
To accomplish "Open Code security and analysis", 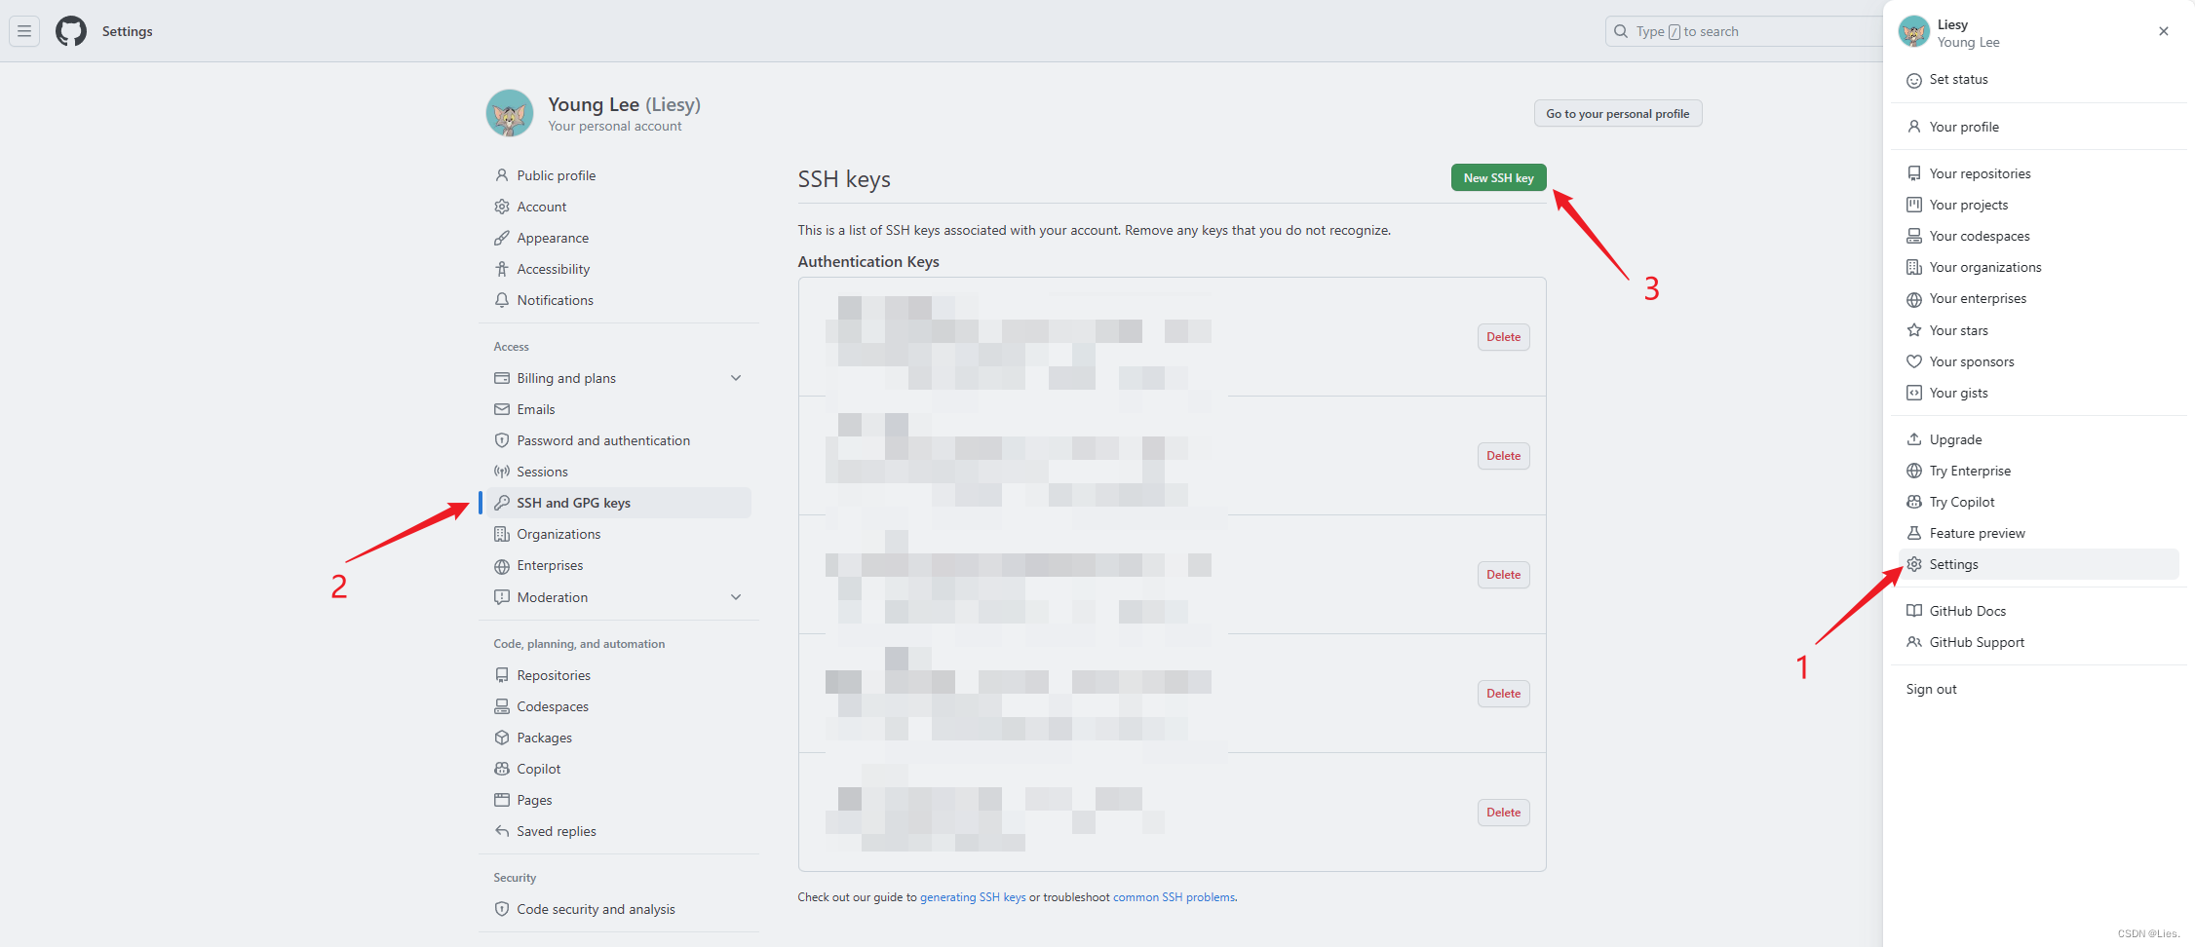I will [x=618, y=909].
